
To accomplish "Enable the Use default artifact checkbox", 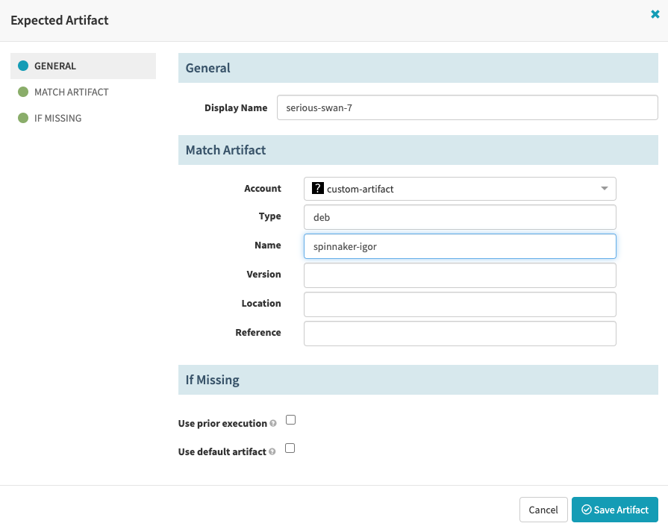I will [290, 448].
